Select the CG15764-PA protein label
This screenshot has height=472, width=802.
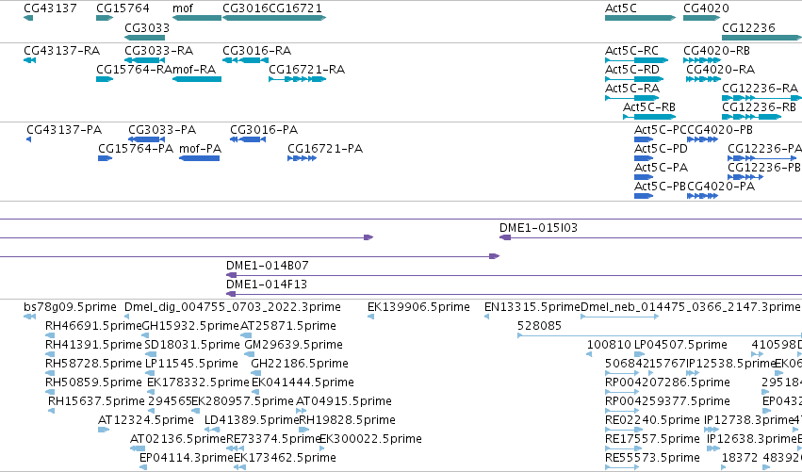(136, 149)
